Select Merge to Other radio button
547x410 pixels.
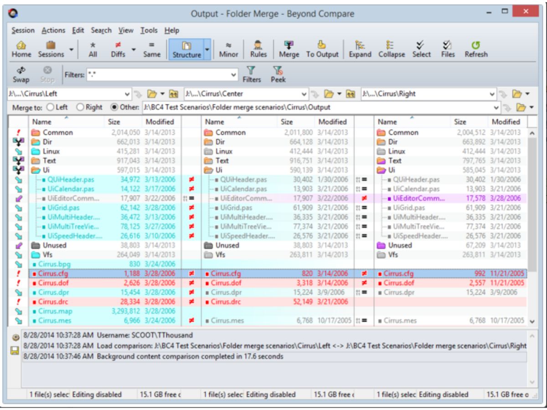(x=125, y=108)
